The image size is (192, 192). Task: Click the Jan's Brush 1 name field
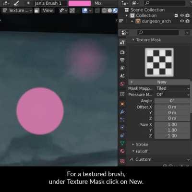pos(48,3)
